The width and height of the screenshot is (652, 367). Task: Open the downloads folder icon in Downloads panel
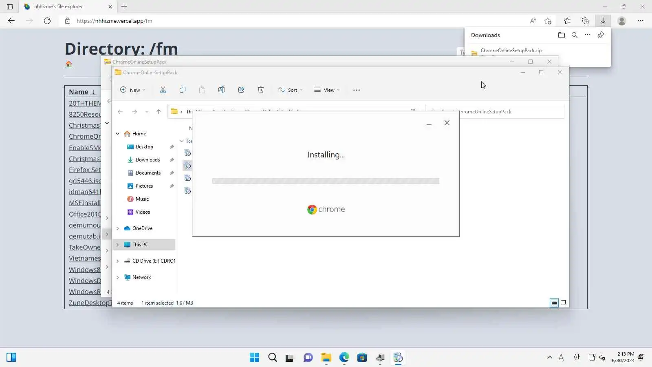click(x=562, y=35)
